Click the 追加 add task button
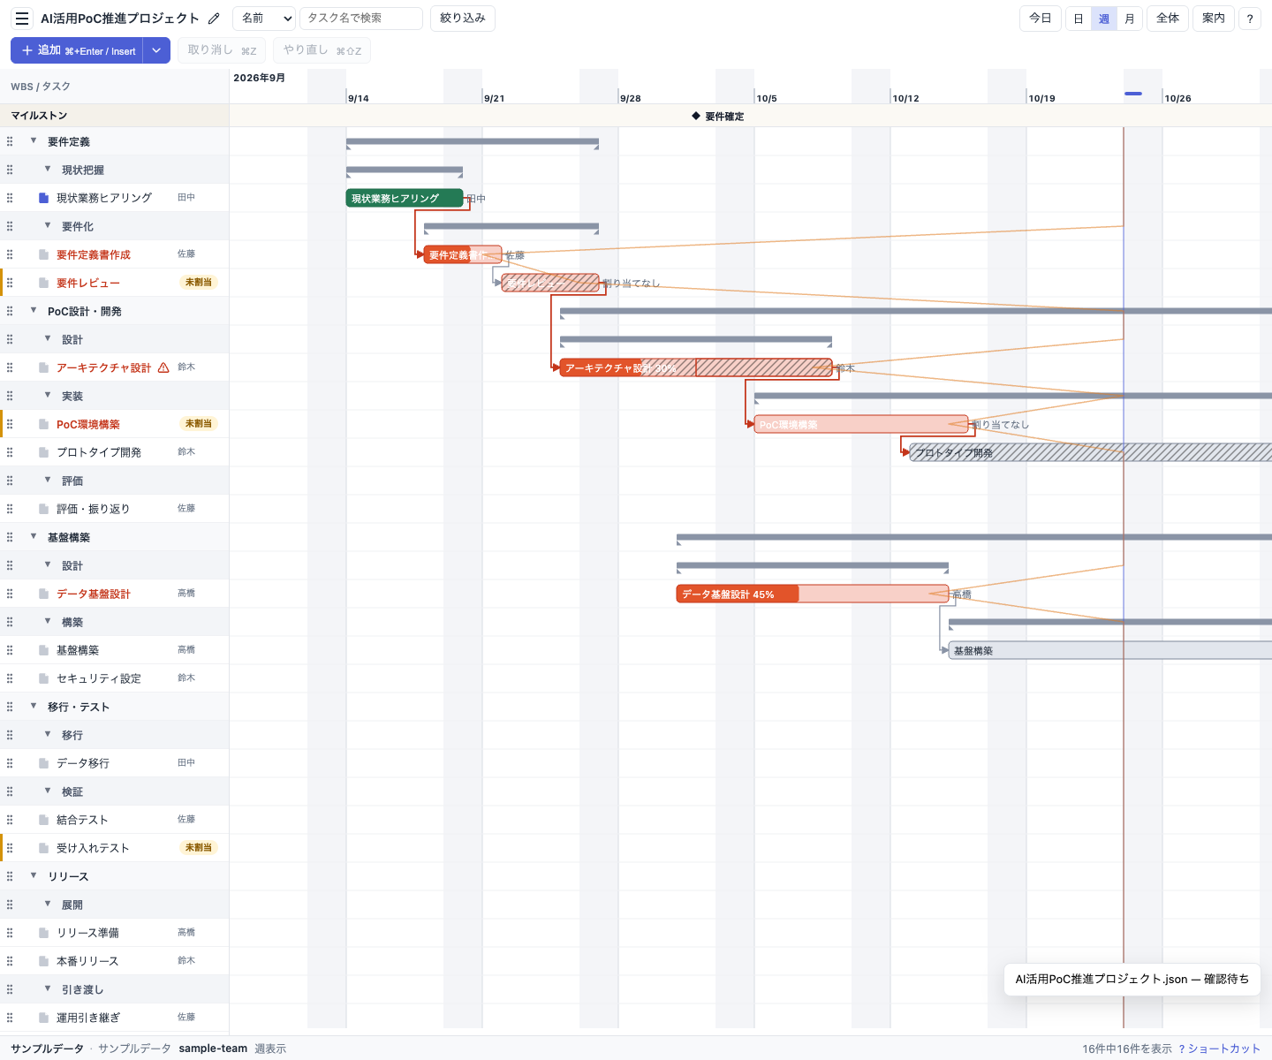This screenshot has height=1060, width=1272. click(78, 50)
